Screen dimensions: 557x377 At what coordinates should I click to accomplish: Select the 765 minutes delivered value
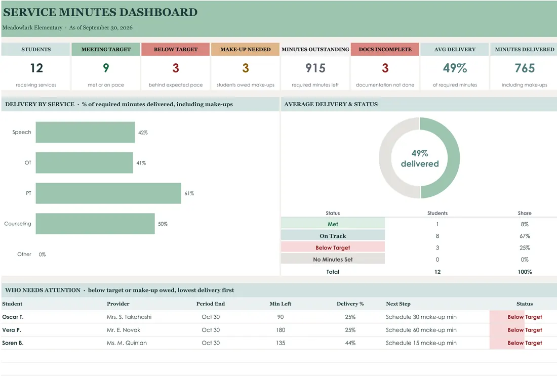point(525,68)
